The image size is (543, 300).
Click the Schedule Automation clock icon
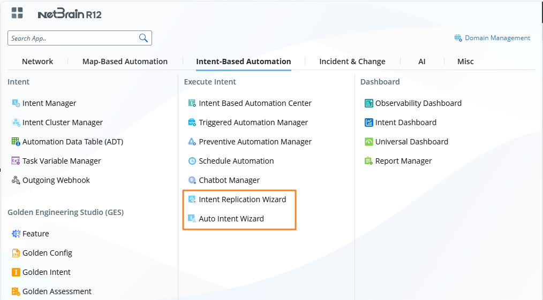(192, 161)
